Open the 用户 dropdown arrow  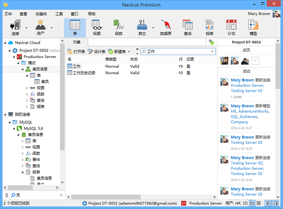pos(52,28)
